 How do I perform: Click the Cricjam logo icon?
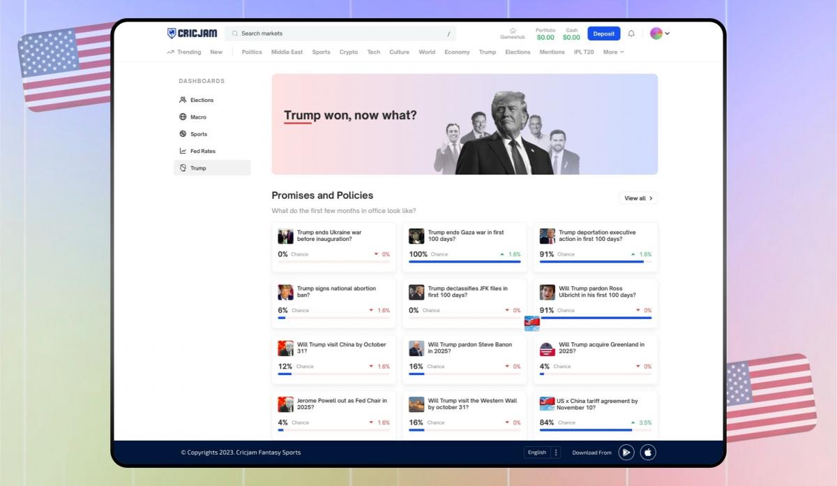[x=172, y=34]
